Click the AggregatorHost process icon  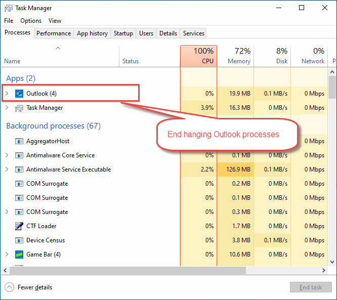(x=19, y=141)
